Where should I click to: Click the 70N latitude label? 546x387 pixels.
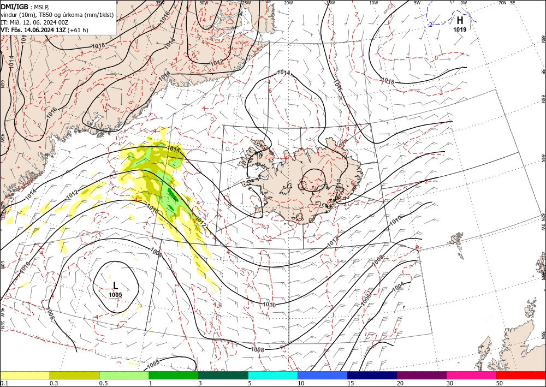502,2
